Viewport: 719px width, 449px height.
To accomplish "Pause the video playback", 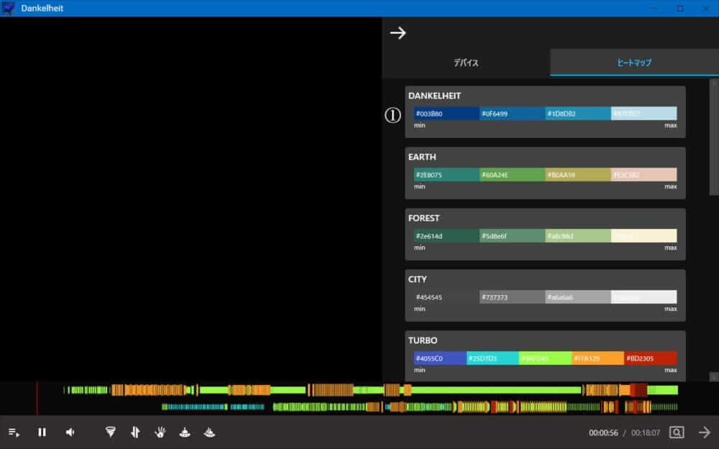I will point(42,432).
